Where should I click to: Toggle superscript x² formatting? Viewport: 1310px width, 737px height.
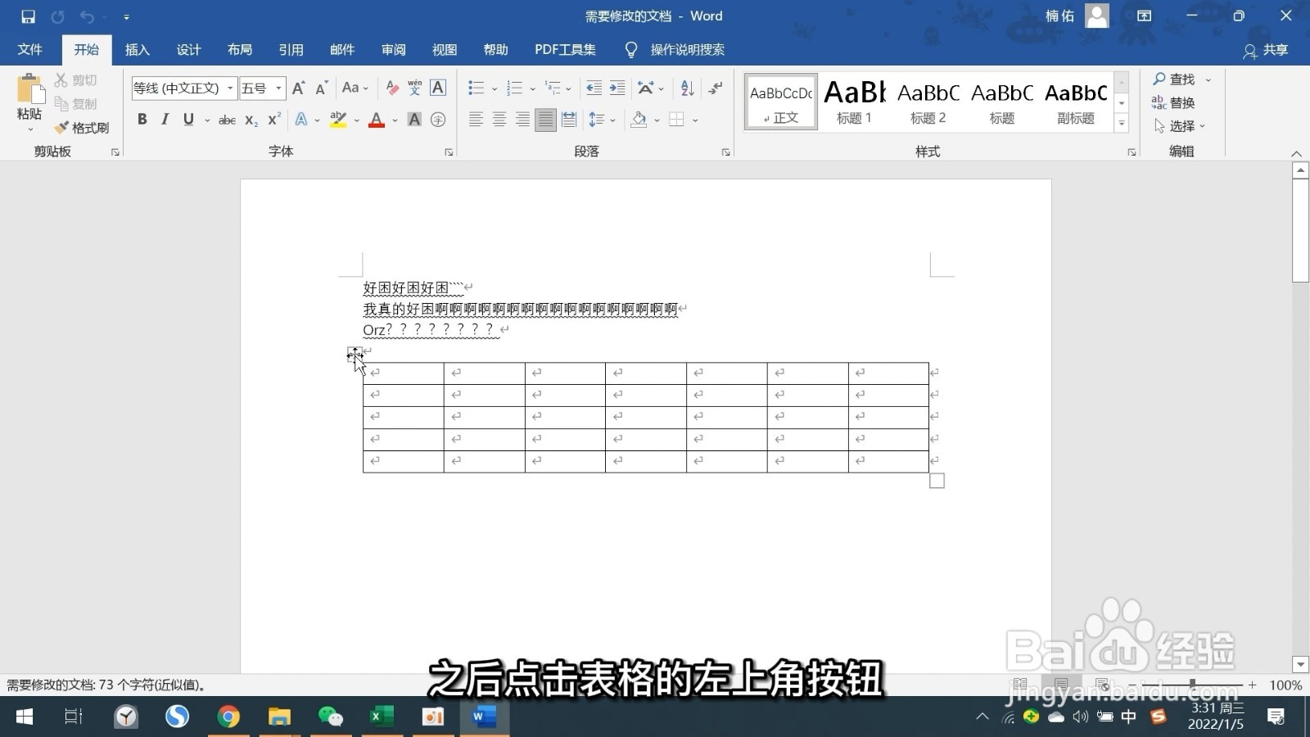point(274,120)
